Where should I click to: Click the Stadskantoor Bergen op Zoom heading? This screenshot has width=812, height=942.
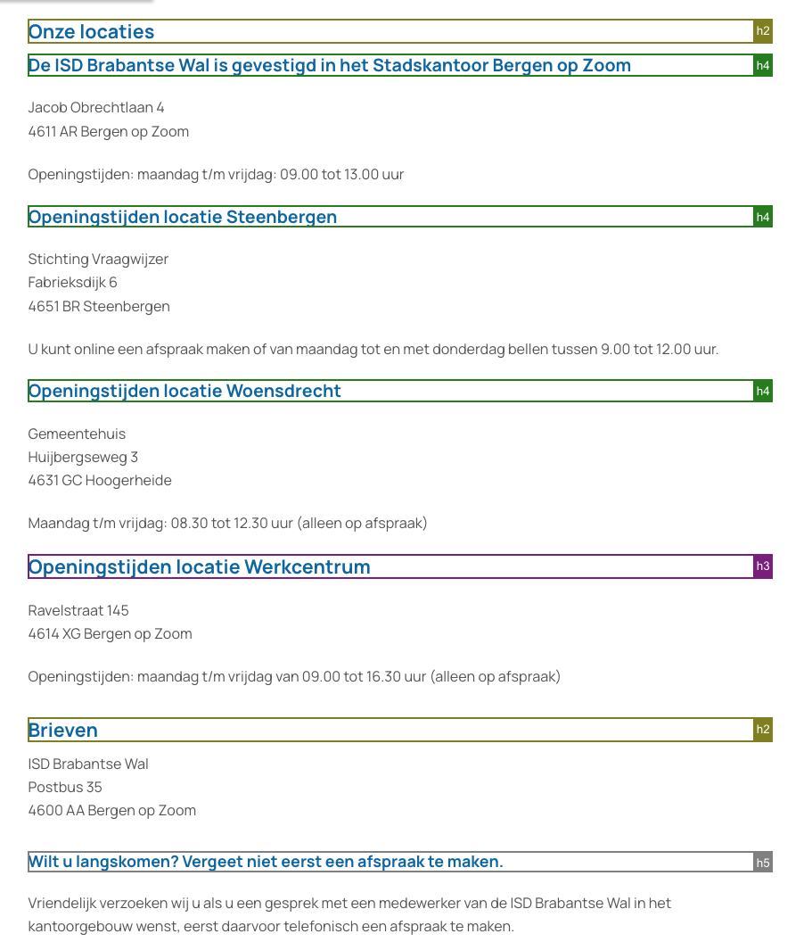330,65
